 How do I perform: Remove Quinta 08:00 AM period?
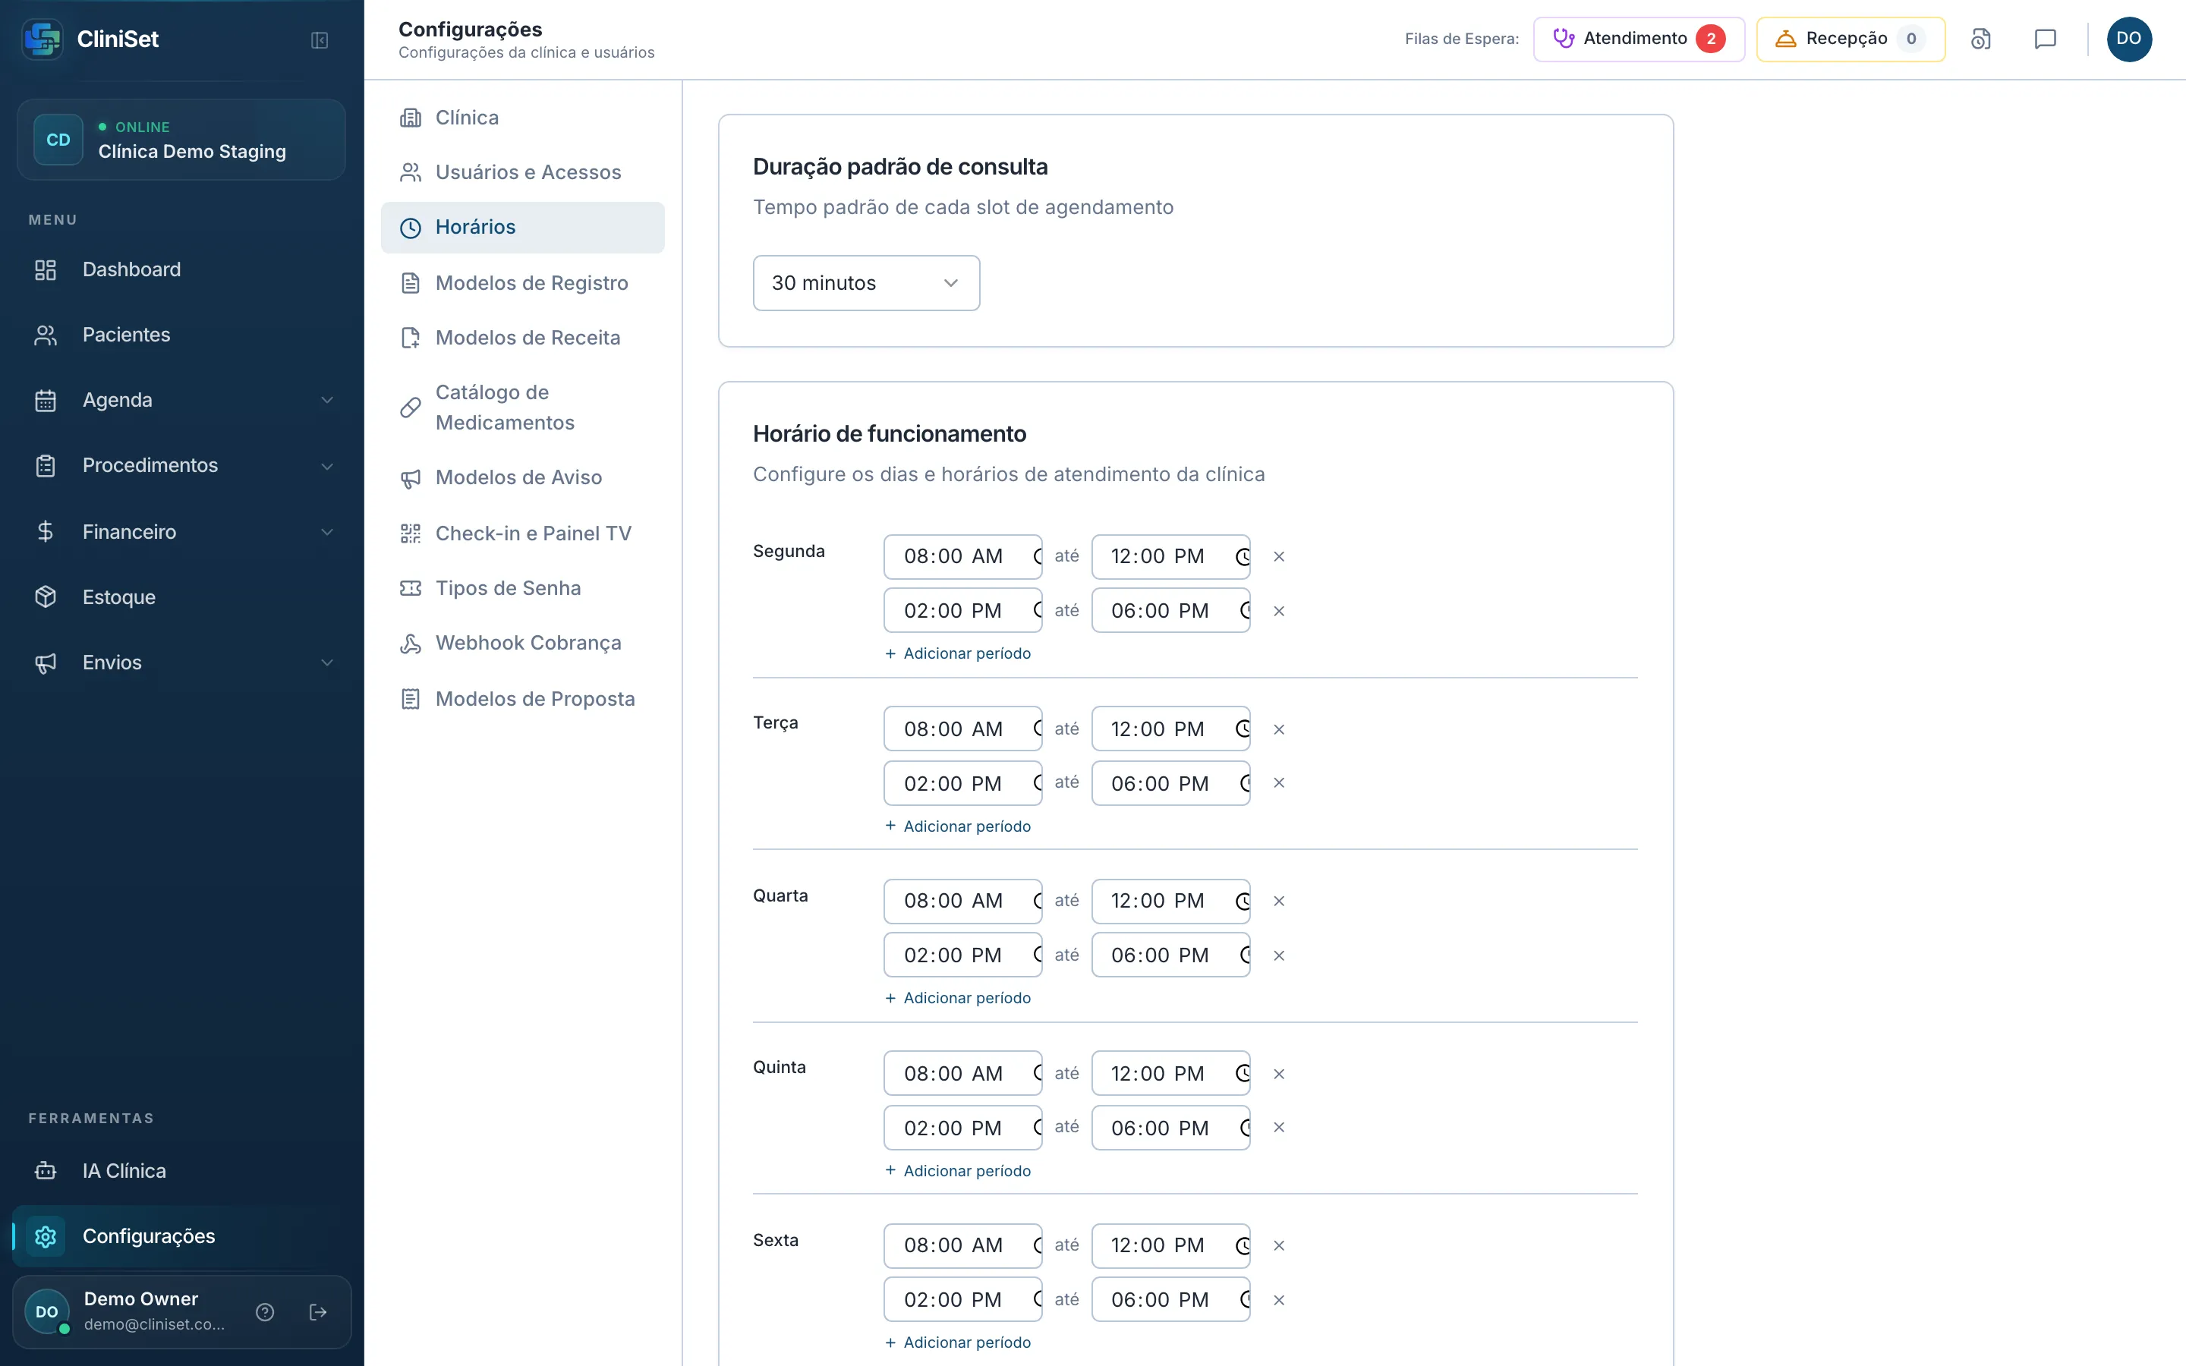point(1278,1074)
